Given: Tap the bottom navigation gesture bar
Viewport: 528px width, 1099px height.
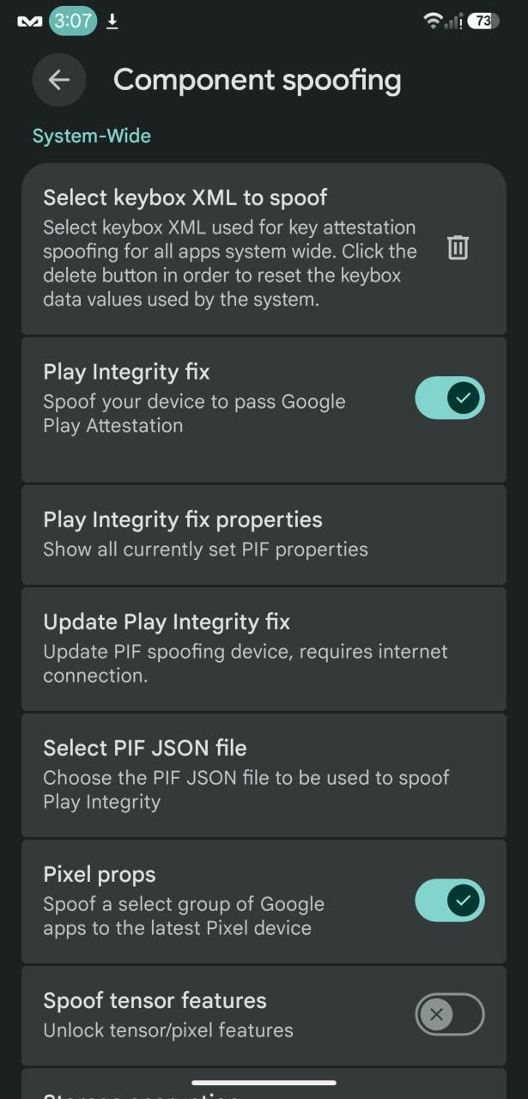Looking at the screenshot, I should tap(264, 1082).
